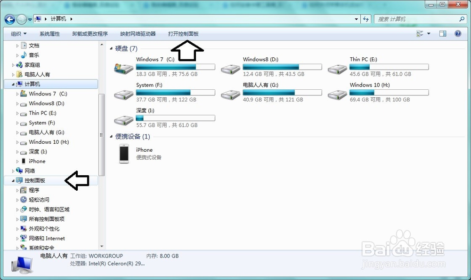471x280 pixels.
Task: Select the 深度 (I:) drive icon
Action: tap(123, 120)
